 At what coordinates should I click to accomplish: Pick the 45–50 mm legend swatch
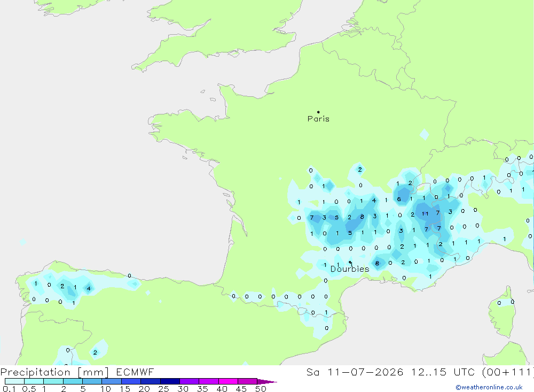coord(248,381)
